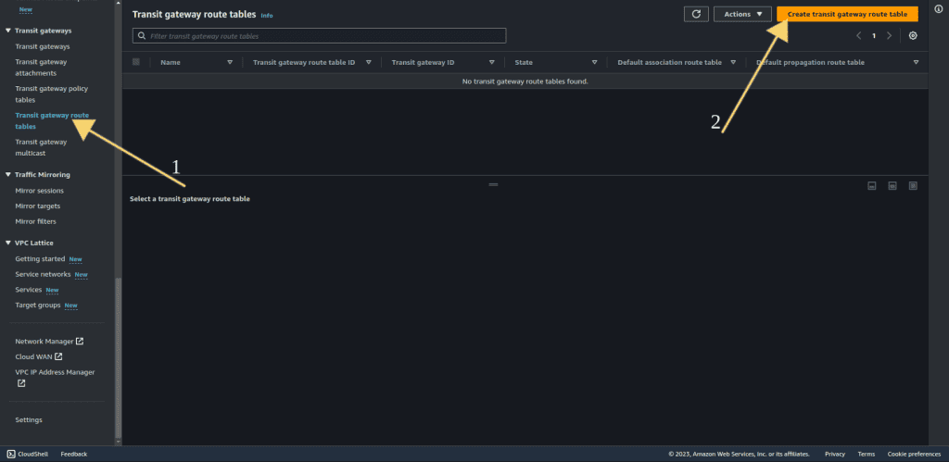Toggle the select-all checkbox in table header
Image resolution: width=949 pixels, height=462 pixels.
click(x=136, y=62)
